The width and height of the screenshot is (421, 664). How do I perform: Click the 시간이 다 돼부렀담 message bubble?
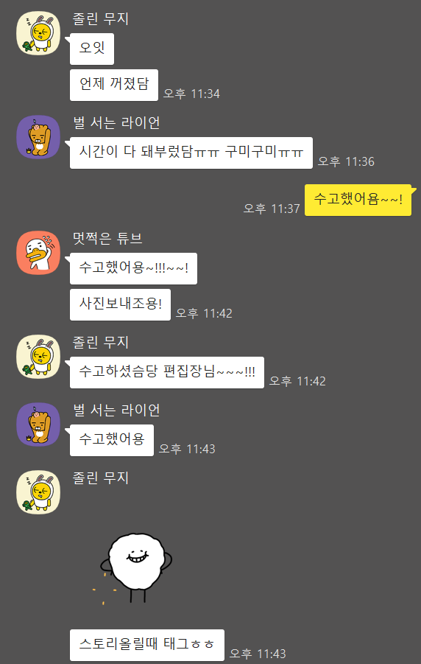point(191,153)
